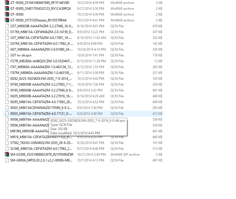Select file I9305_M9615ACEHWMAZD179599

(x=41, y=108)
